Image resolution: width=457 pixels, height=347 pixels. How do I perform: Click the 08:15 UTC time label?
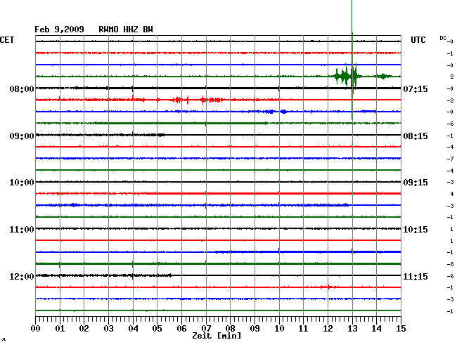(x=416, y=136)
